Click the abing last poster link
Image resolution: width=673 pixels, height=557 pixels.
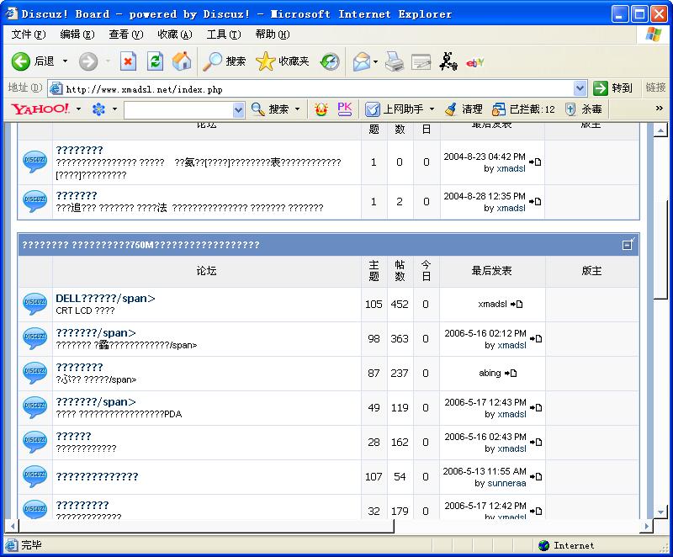(x=490, y=374)
